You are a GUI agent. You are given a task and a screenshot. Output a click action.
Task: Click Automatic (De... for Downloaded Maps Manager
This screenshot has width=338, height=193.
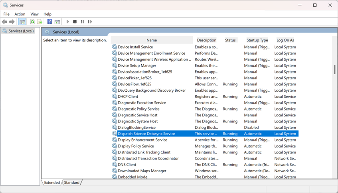click(257, 171)
